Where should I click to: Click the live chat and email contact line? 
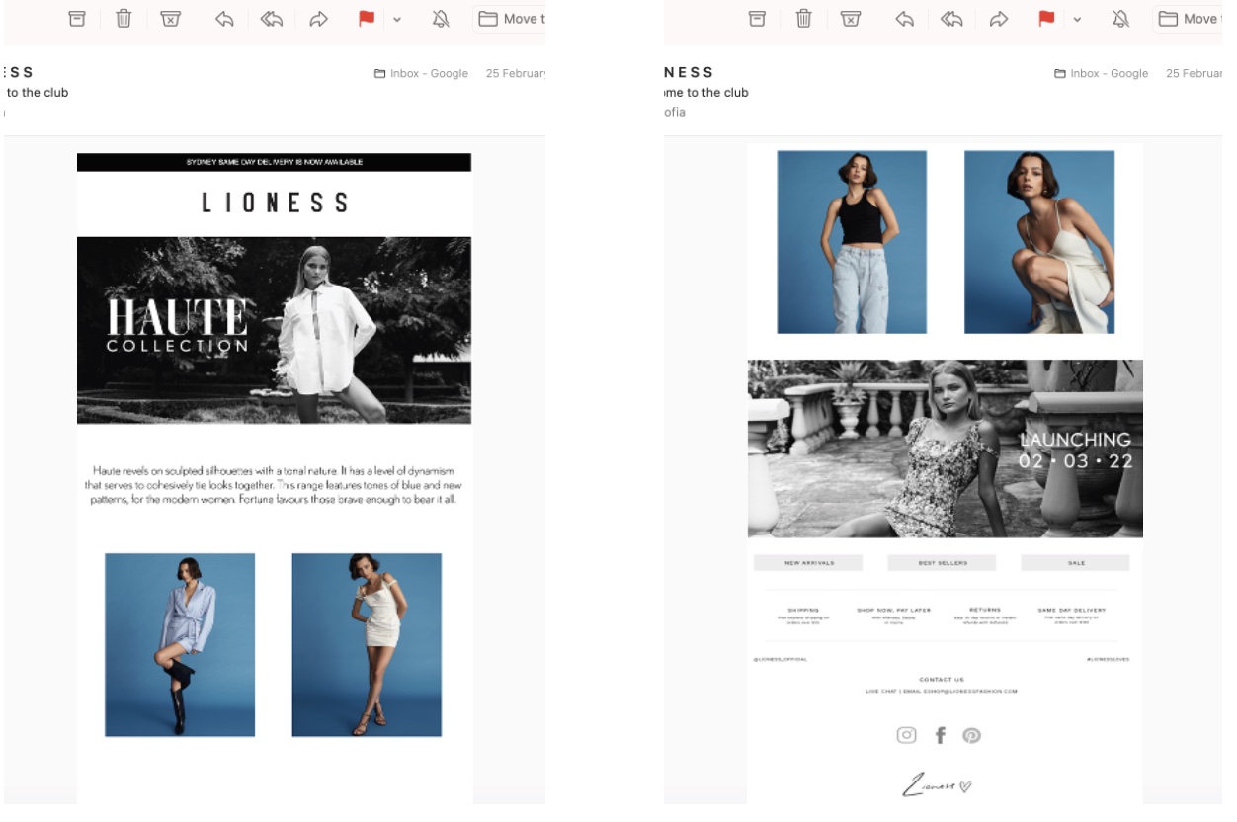tap(942, 692)
